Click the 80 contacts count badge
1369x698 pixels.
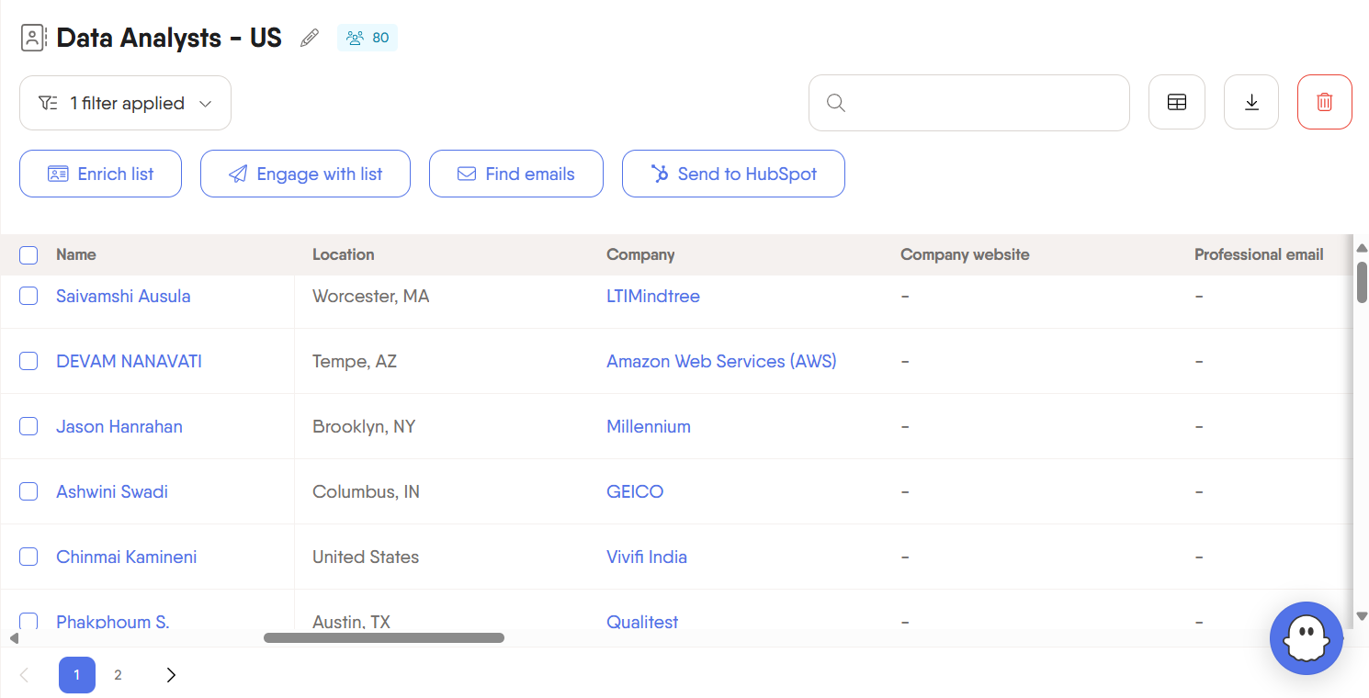click(368, 38)
